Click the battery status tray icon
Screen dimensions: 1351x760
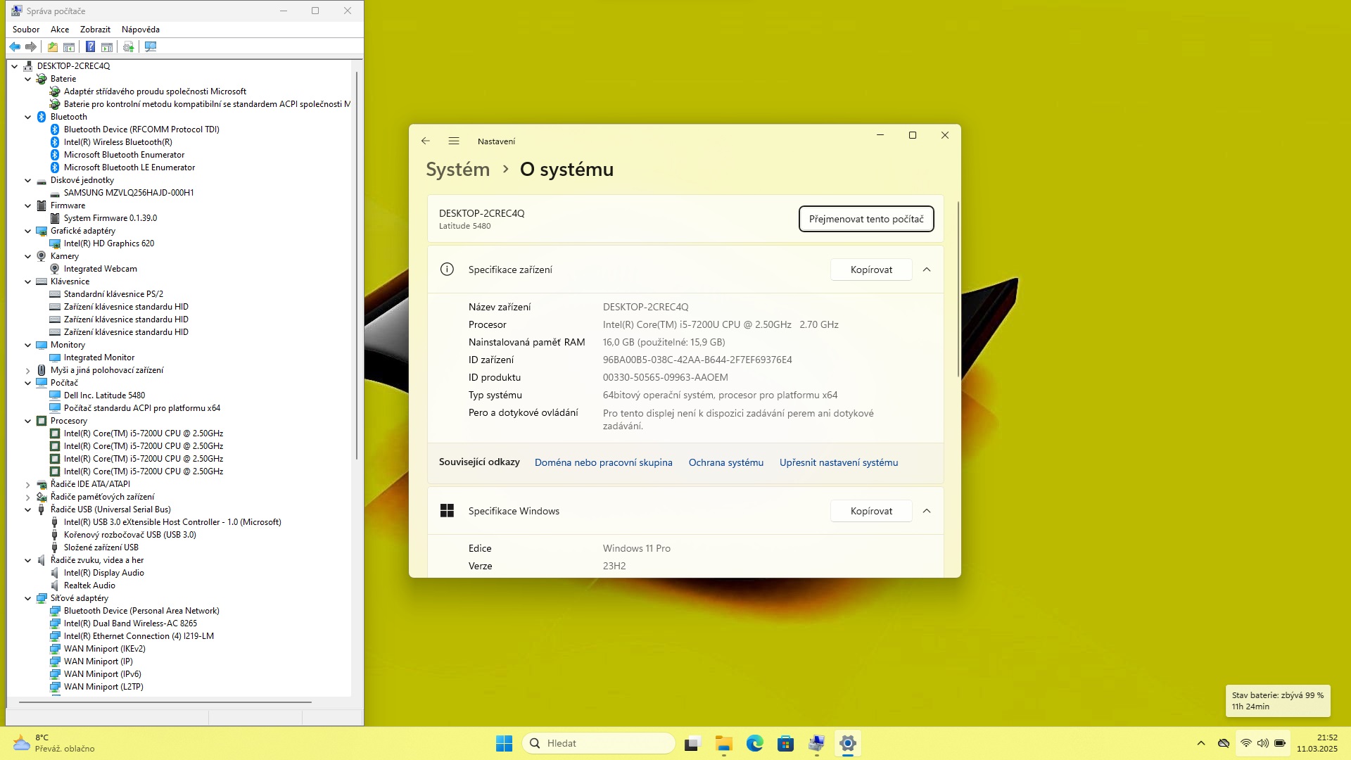1280,743
